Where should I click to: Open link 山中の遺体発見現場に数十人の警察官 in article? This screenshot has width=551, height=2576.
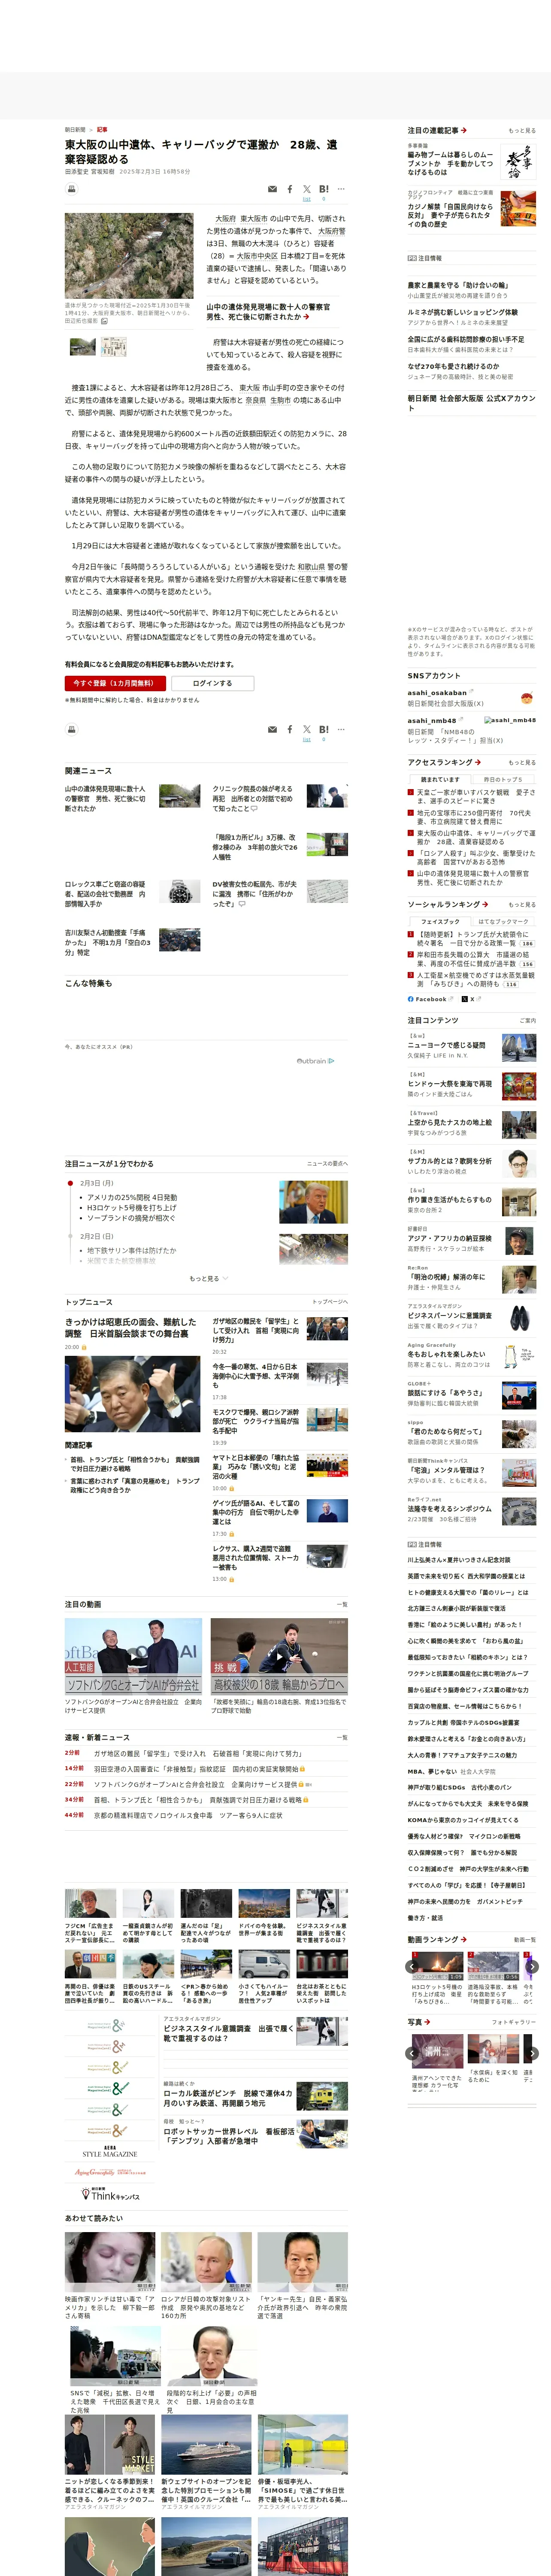click(268, 312)
